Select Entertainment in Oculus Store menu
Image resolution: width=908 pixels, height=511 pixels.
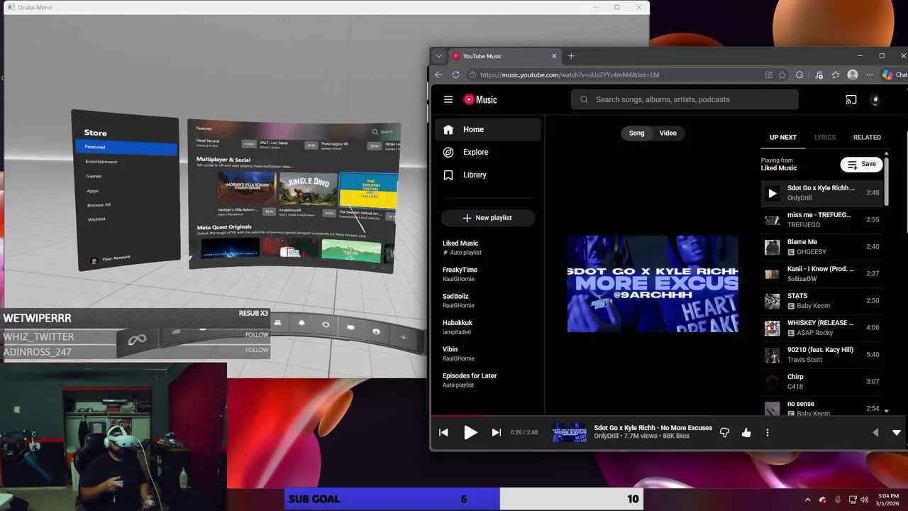[x=101, y=162]
